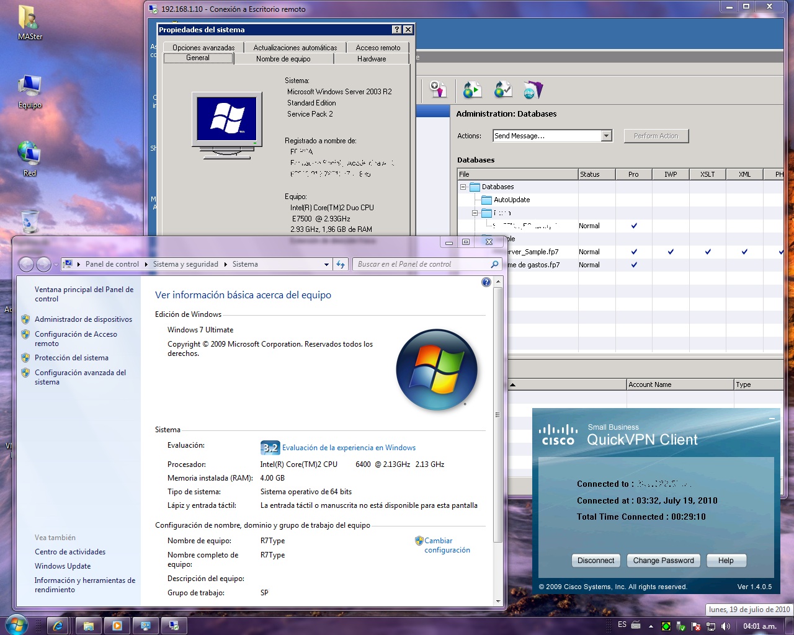Click the volume speaker tray icon
The width and height of the screenshot is (794, 635).
(726, 626)
